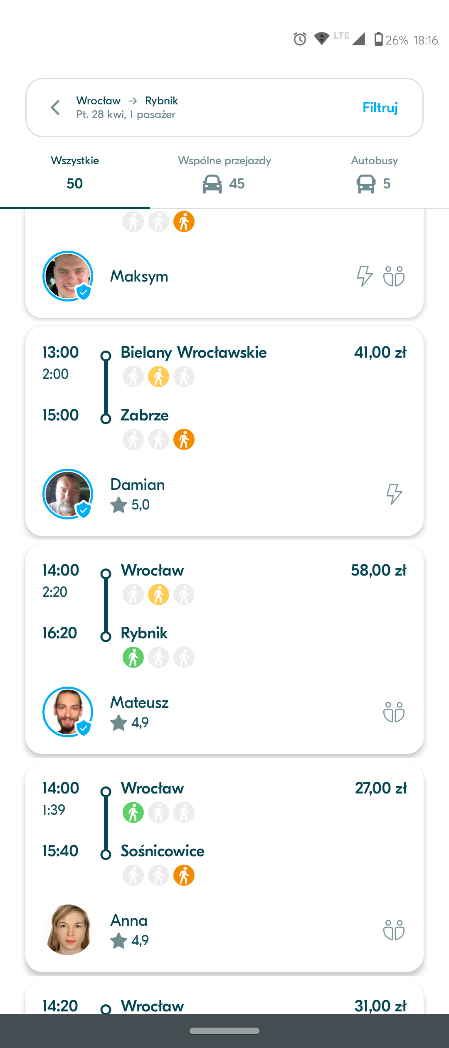Image resolution: width=449 pixels, height=1048 pixels.
Task: Tap the two-seats-back icon on Maksym's ride
Action: 394,276
